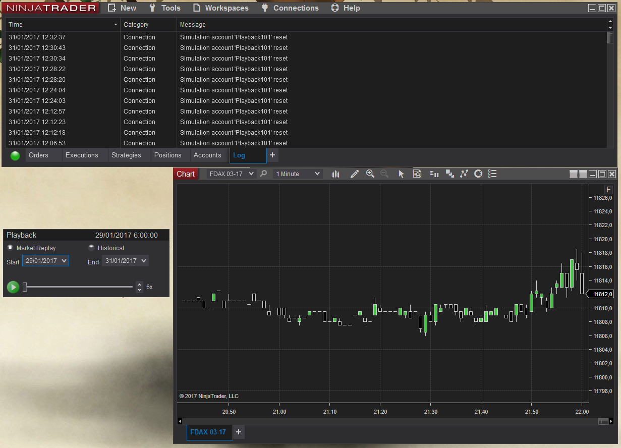Open the Connections menu
Viewport: 621px width, 448px height.
pos(290,8)
